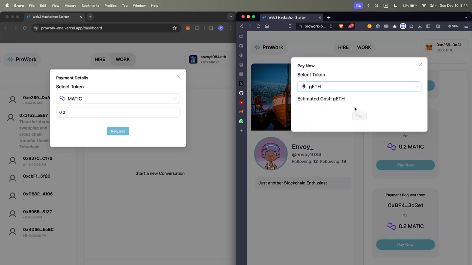Open the Gmail sidebar shortcut
The height and width of the screenshot is (265, 472).
(241, 112)
